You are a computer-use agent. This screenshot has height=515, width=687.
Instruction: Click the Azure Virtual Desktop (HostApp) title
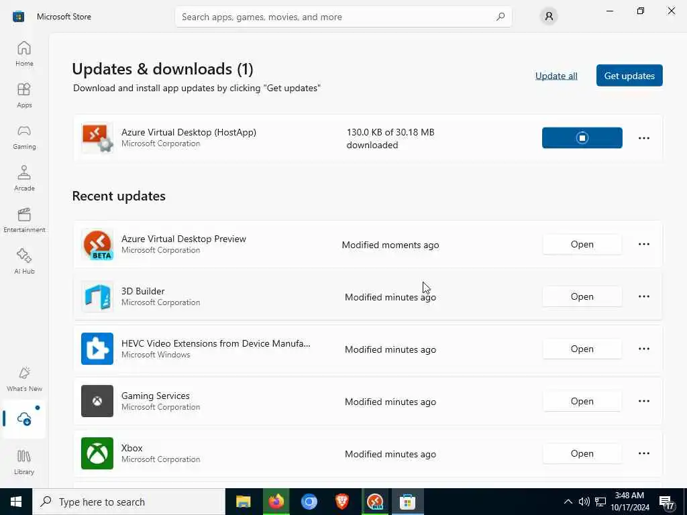pyautogui.click(x=189, y=132)
